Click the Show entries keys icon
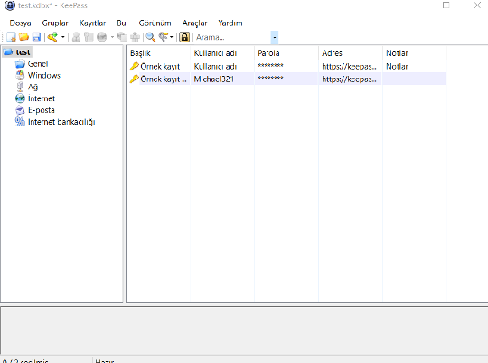Viewport: 488px width, 363px height. 164,37
